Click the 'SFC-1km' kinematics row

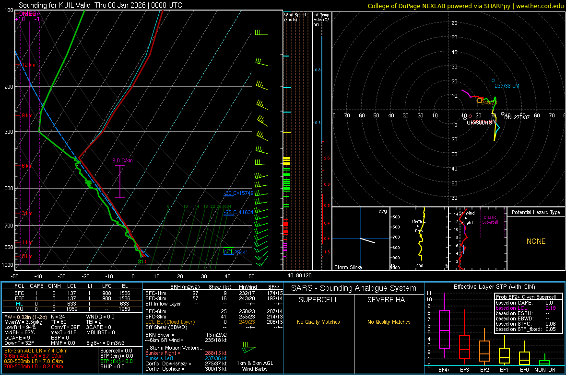[214, 293]
